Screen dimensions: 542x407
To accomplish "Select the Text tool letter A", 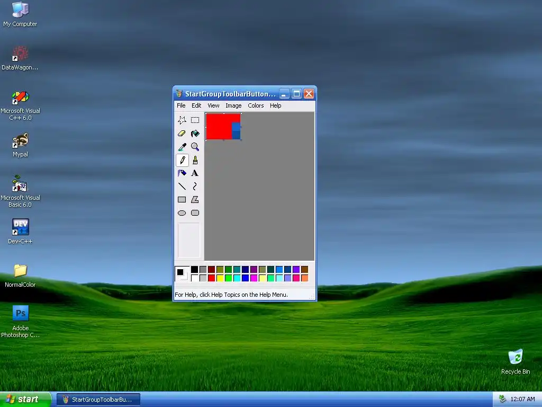I will coord(195,173).
